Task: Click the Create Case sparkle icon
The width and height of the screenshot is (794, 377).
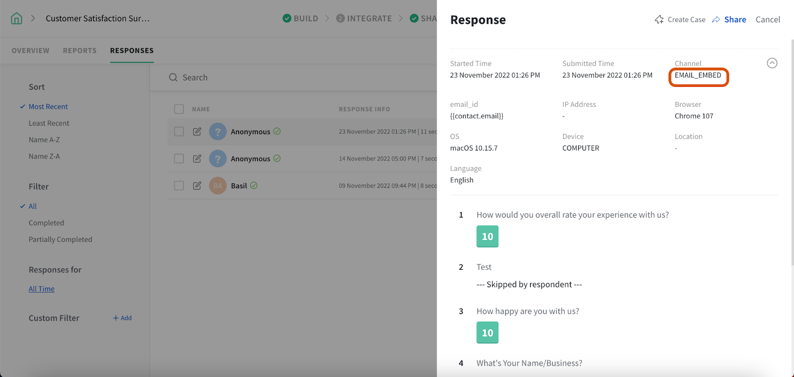Action: coord(659,20)
